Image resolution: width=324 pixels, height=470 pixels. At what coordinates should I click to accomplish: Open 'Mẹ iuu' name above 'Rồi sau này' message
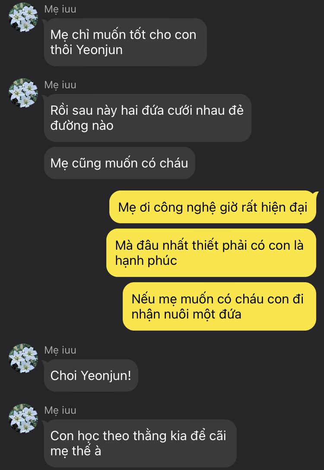60,85
